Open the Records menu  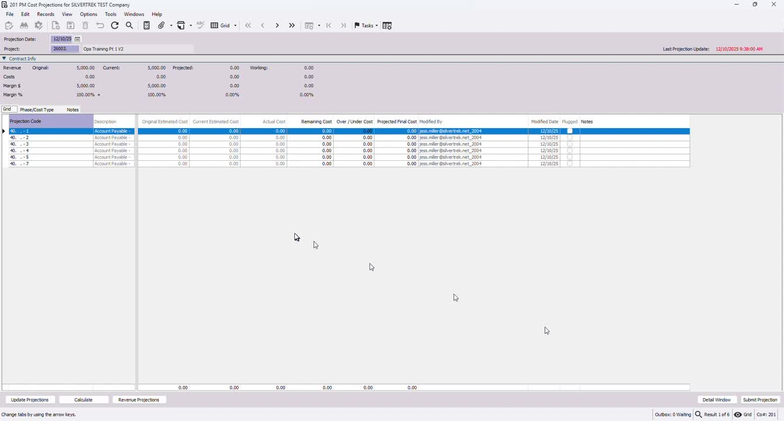click(46, 14)
